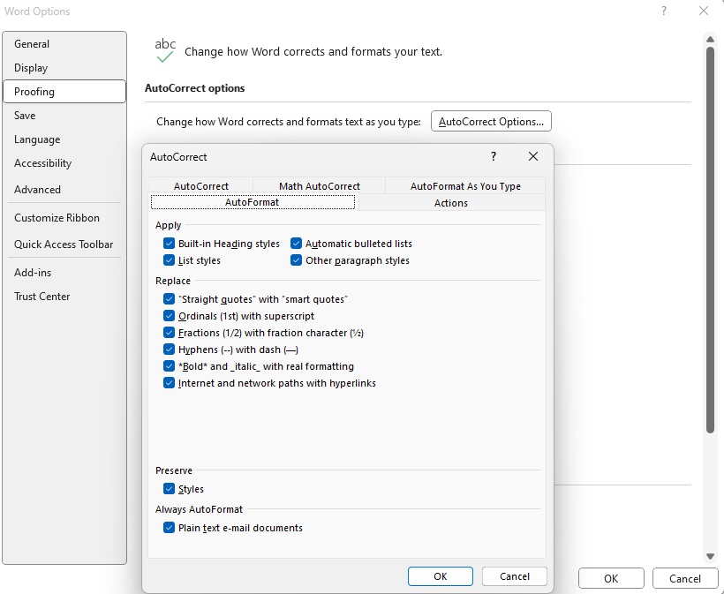Select the AutoFormat As You Type tab
The height and width of the screenshot is (594, 724).
tap(465, 185)
